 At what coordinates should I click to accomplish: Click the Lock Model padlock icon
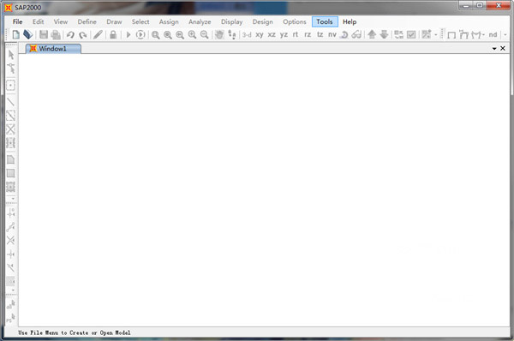113,34
